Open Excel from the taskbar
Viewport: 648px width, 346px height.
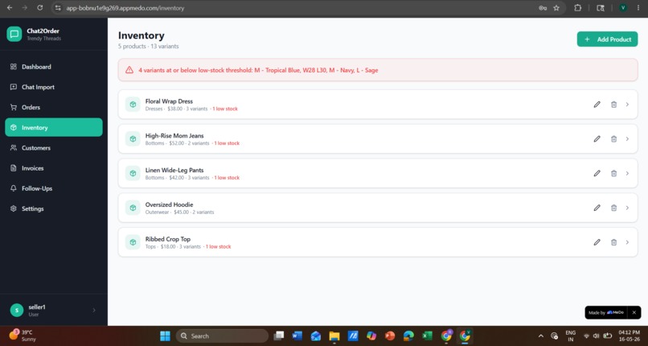(428, 336)
